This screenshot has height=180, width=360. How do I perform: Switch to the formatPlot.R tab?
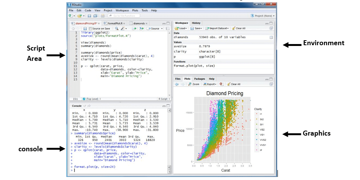tap(115, 23)
